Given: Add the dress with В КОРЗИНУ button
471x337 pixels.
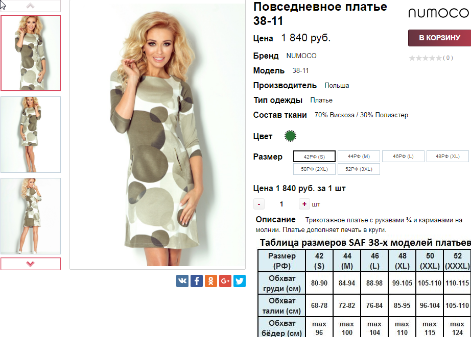Looking at the screenshot, I should point(439,38).
